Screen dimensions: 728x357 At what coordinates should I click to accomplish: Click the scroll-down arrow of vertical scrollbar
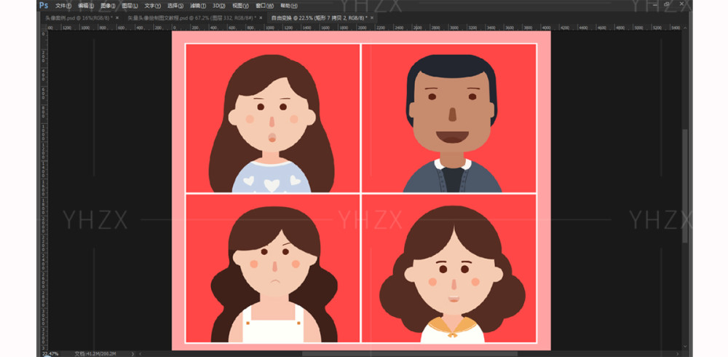click(x=686, y=346)
